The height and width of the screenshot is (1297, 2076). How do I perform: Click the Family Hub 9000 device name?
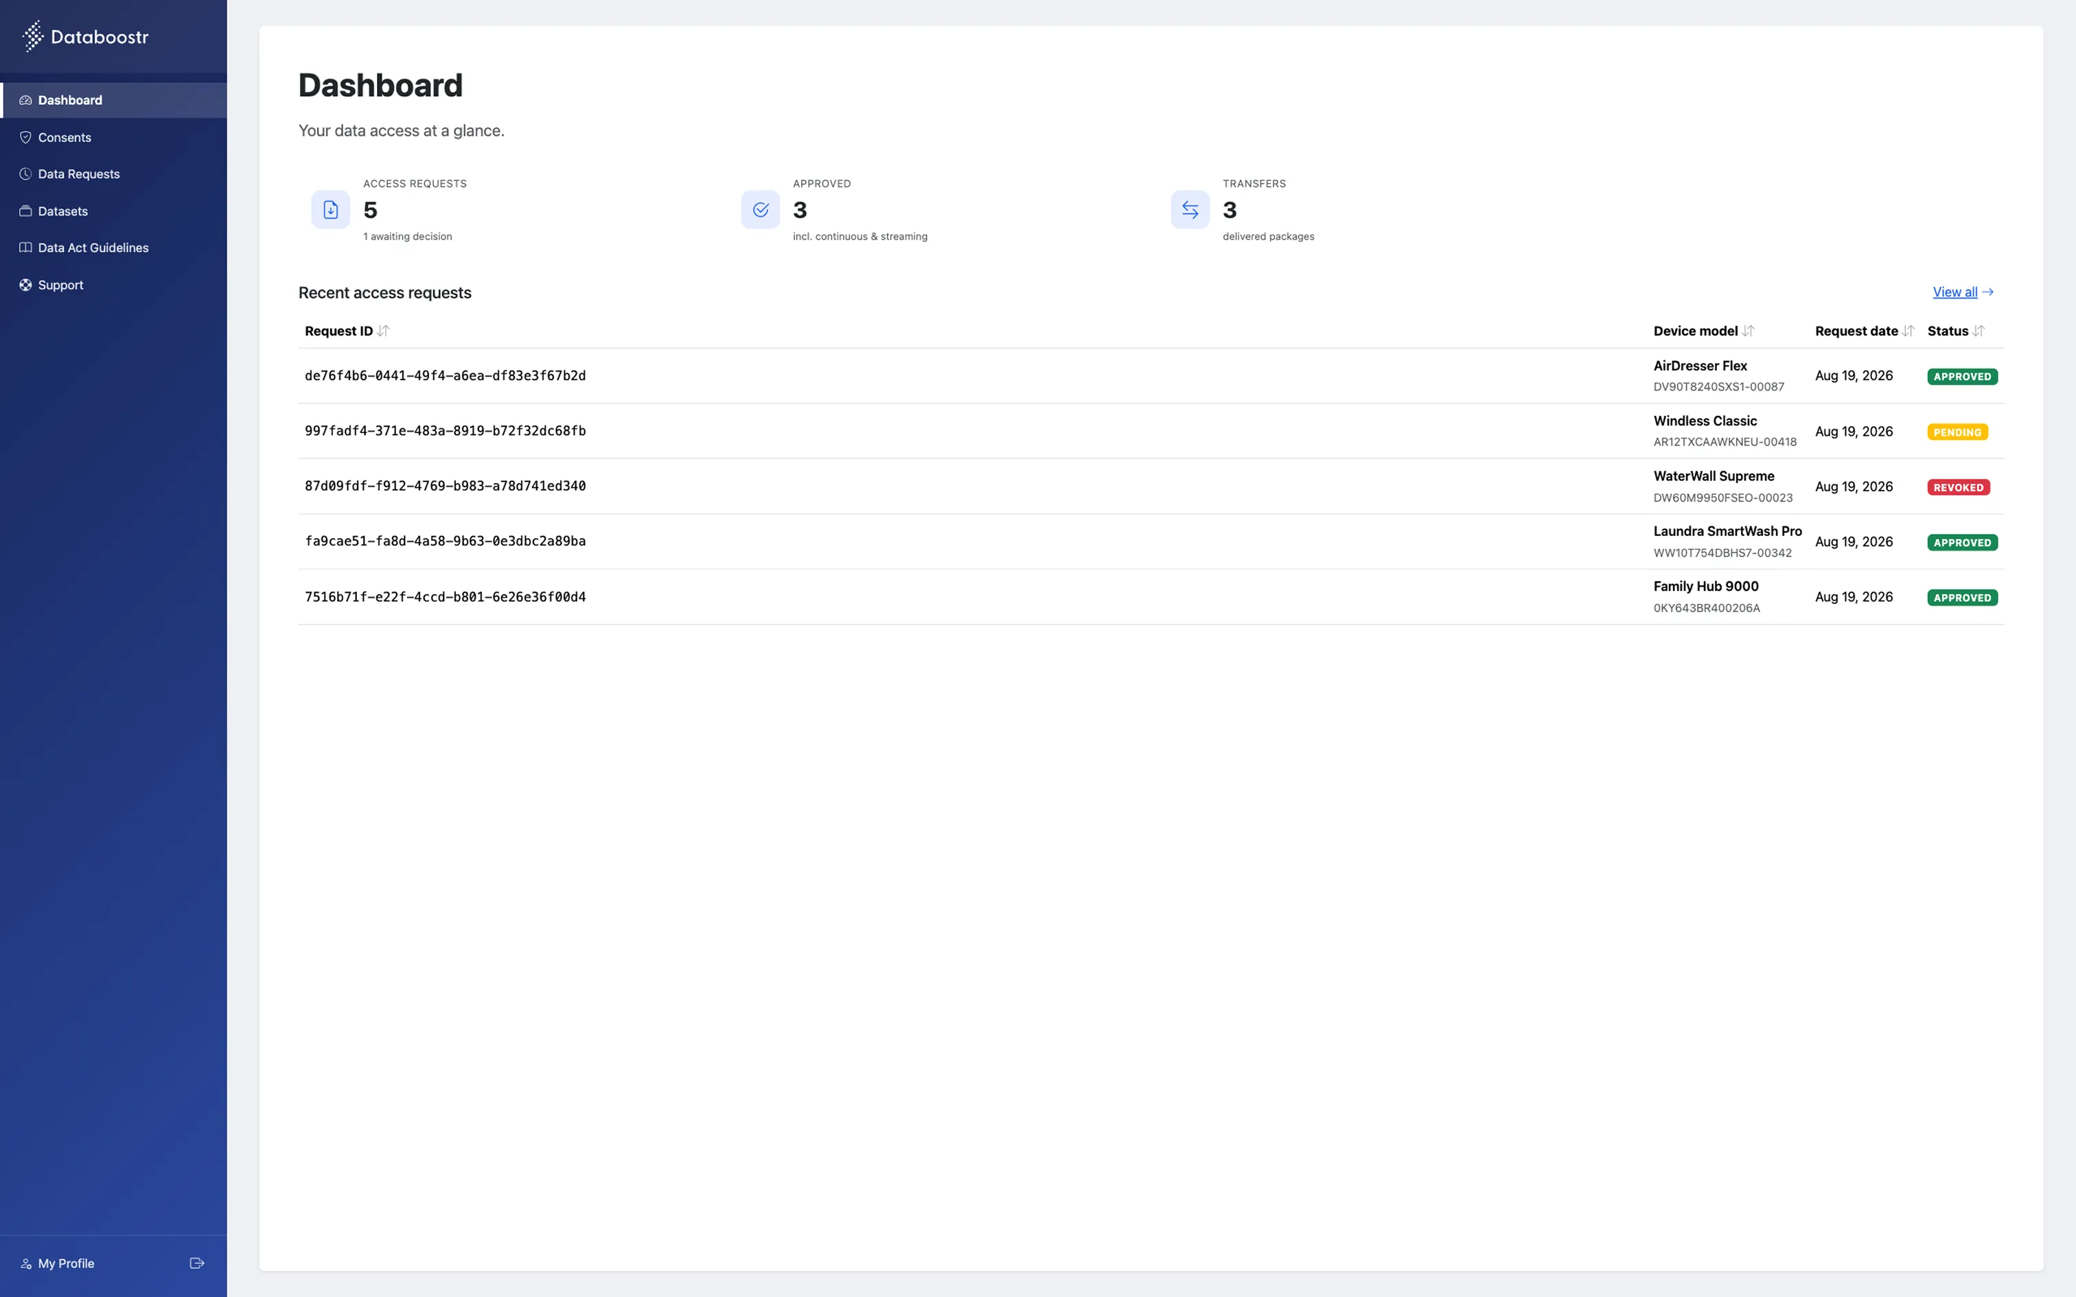[x=1705, y=587]
